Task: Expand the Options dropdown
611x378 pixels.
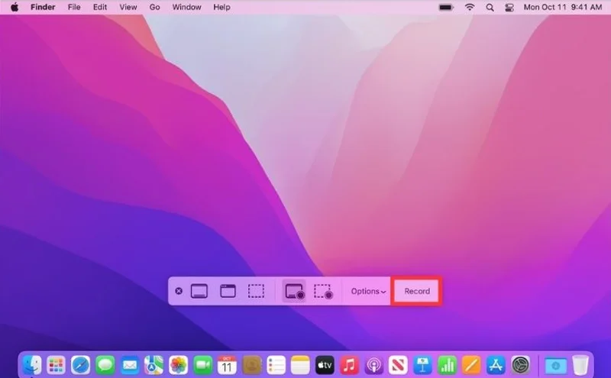Action: [x=367, y=291]
